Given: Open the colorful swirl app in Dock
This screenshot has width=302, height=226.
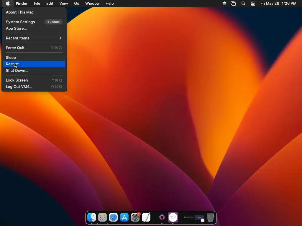Looking at the screenshot, I should tap(162, 217).
